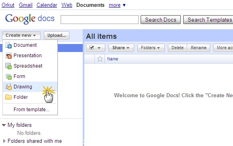The width and height of the screenshot is (233, 146).
Task: Click the Delete button
Action: point(178,48)
